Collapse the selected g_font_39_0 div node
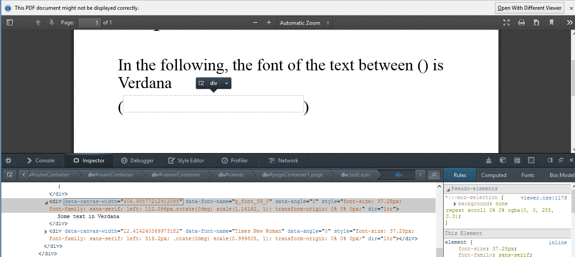The width and height of the screenshot is (575, 257). [47, 202]
